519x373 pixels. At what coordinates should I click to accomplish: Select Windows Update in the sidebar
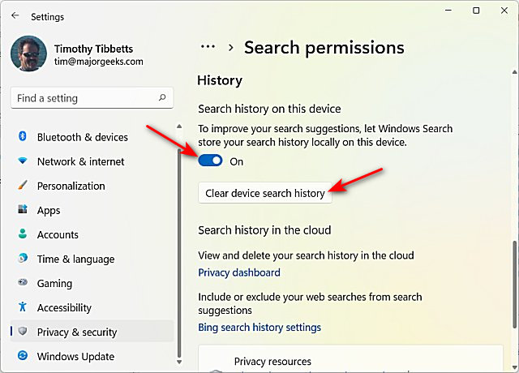tap(75, 356)
